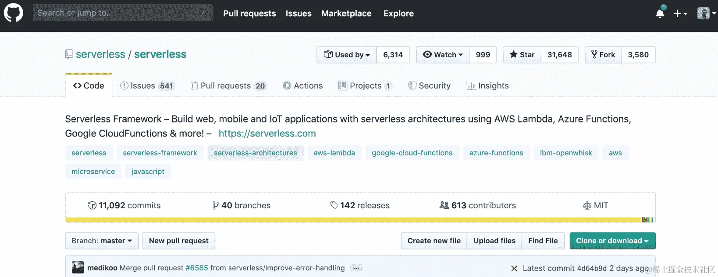Switch to the Security tab
718x277 pixels.
430,86
